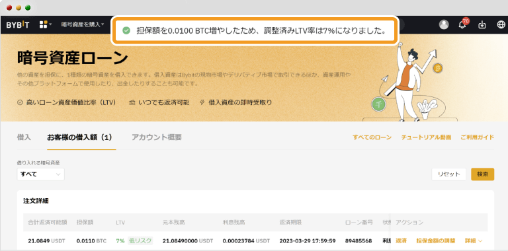Click the 0.0110 BTC collateral value

[91, 240]
